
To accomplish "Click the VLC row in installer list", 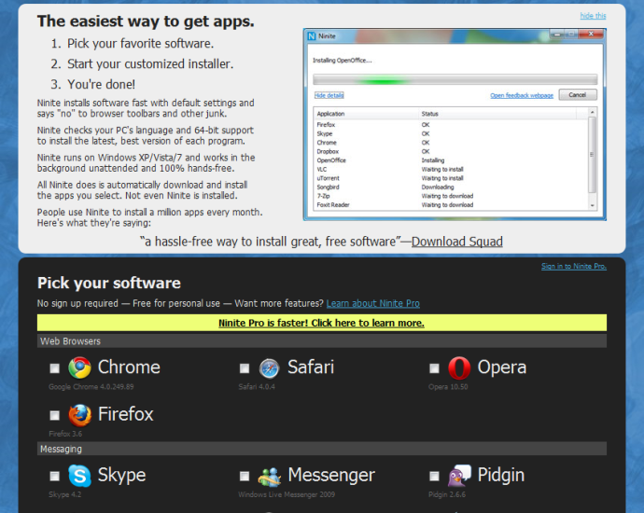I will [451, 169].
